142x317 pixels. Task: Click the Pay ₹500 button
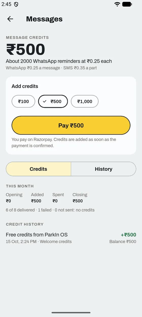(71, 125)
